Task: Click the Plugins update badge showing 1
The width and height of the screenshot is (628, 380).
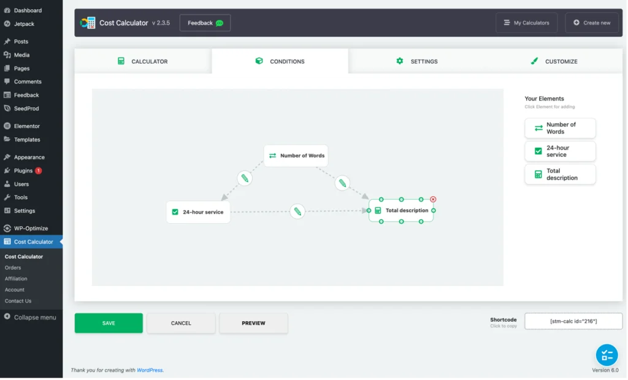Action: tap(39, 171)
